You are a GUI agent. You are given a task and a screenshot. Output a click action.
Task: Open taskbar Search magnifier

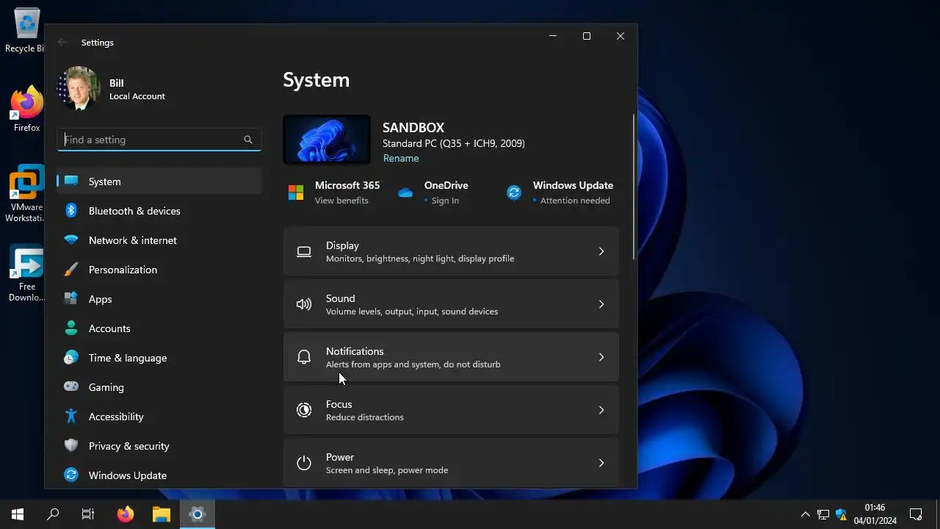[53, 514]
